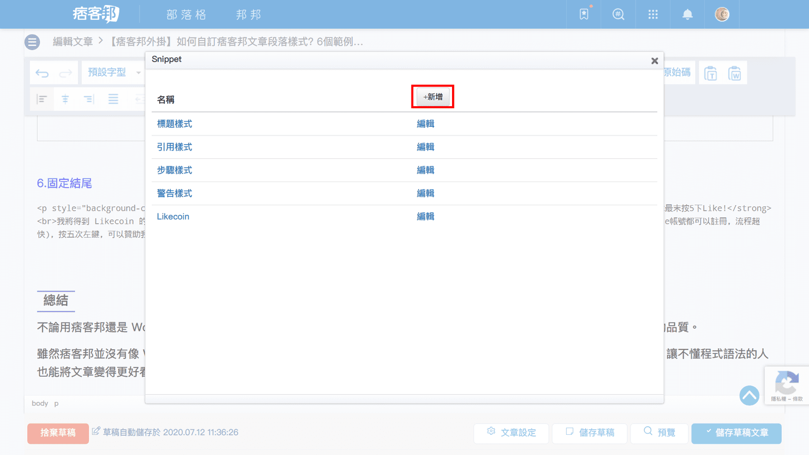Open the apps grid icon in the header
This screenshot has width=809, height=455.
(x=653, y=14)
